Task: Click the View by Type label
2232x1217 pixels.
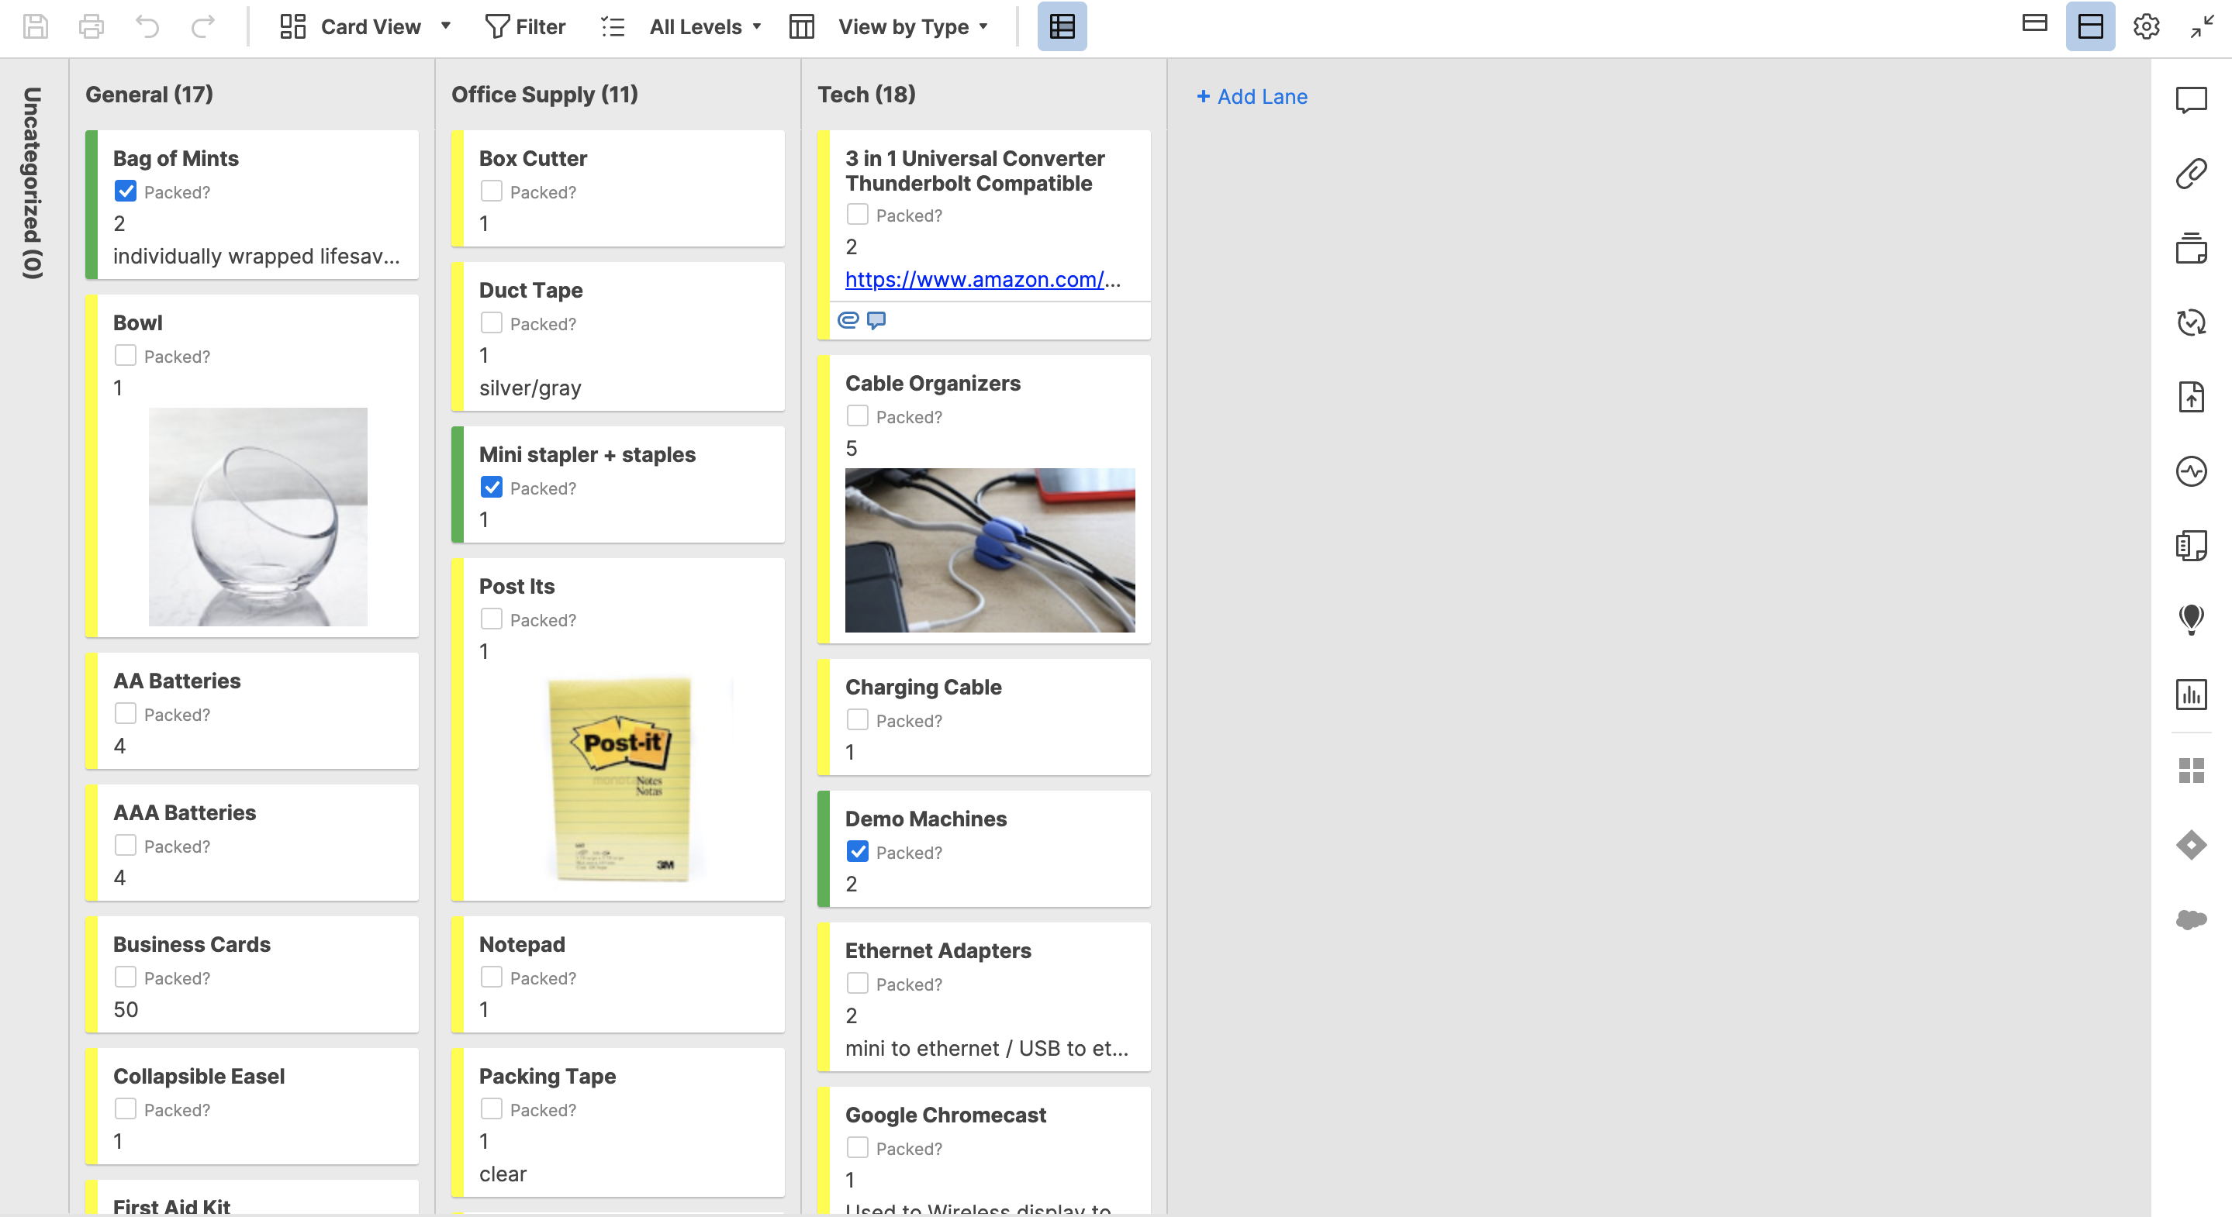Action: coord(903,27)
